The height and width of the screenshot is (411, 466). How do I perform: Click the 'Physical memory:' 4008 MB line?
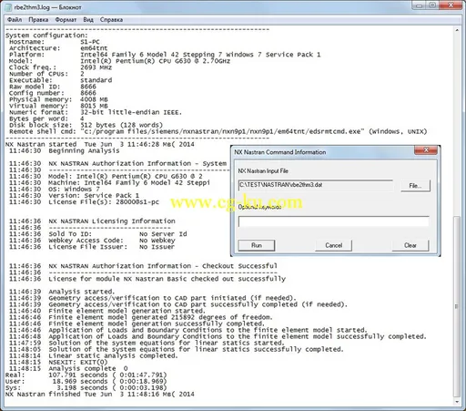click(58, 99)
